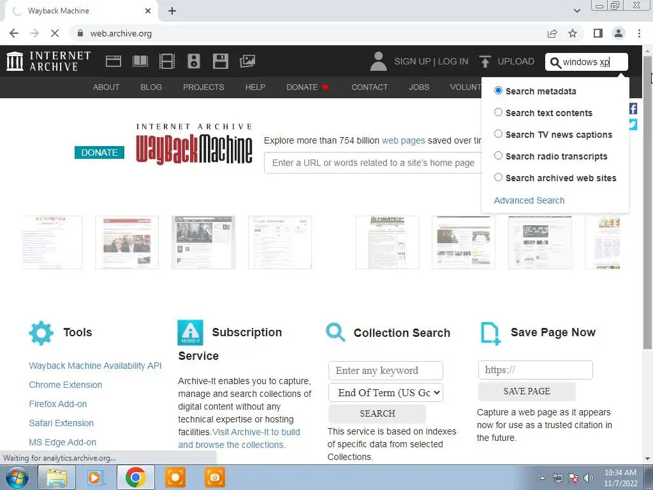Focus the https:// save page field
Viewport: 653px width, 490px height.
pos(536,370)
